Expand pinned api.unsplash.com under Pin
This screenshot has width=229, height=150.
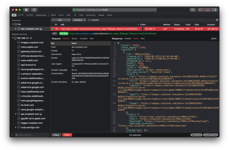pos(16,29)
